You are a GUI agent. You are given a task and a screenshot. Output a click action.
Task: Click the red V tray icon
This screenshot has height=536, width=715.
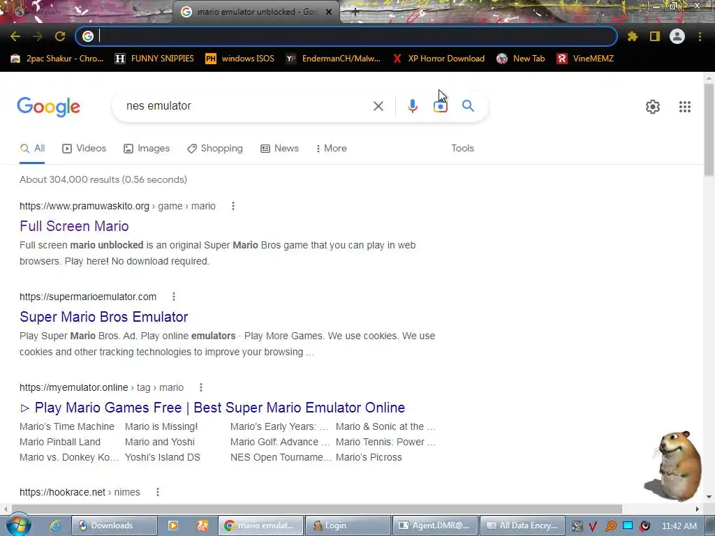point(593,526)
